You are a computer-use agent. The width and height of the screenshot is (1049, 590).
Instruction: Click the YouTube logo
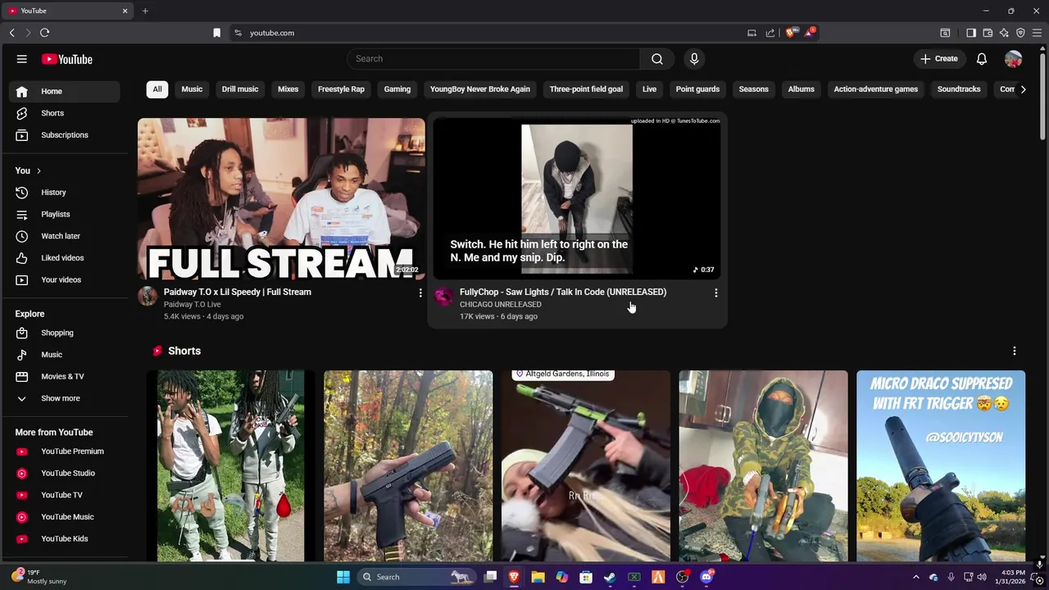pos(67,59)
